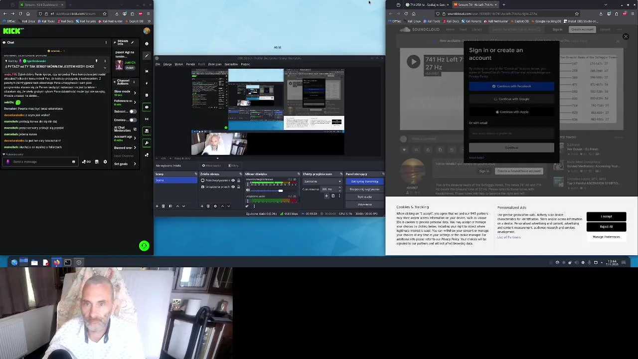The image size is (638, 359).
Task: Open OBS Widok menu
Action: [178, 64]
